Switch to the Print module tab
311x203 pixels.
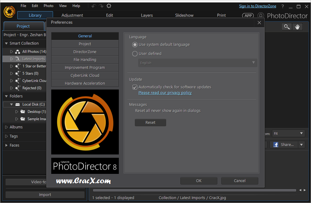(221, 15)
